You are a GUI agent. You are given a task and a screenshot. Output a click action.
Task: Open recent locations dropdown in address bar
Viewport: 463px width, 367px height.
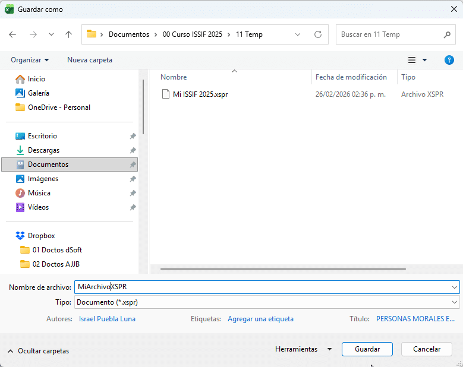tap(298, 34)
